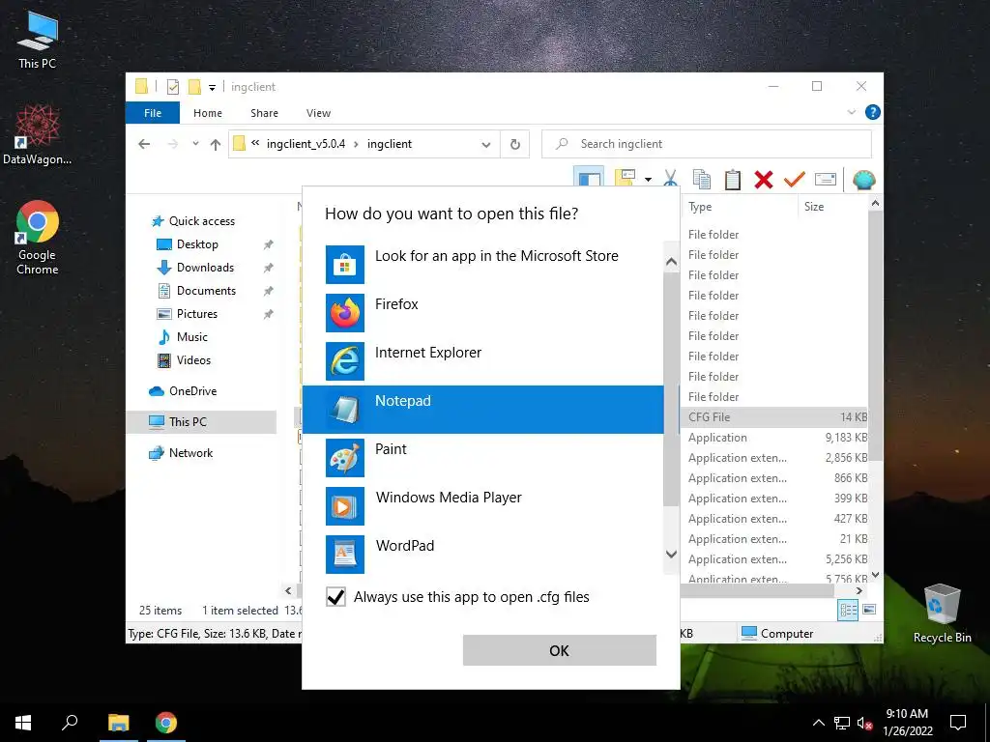This screenshot has height=742, width=990.
Task: Click the Copy icon in Explorer toolbar
Action: click(x=702, y=180)
